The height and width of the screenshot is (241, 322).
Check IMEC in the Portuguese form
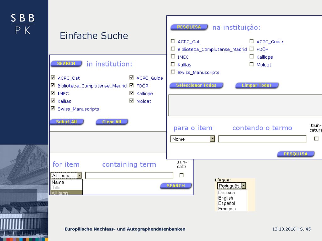(173, 56)
